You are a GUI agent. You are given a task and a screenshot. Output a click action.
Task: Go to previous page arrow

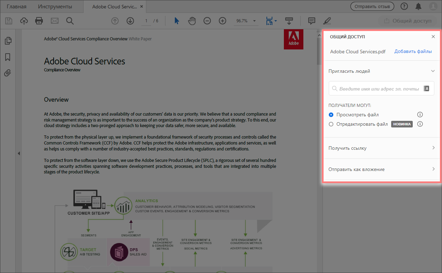(115, 21)
